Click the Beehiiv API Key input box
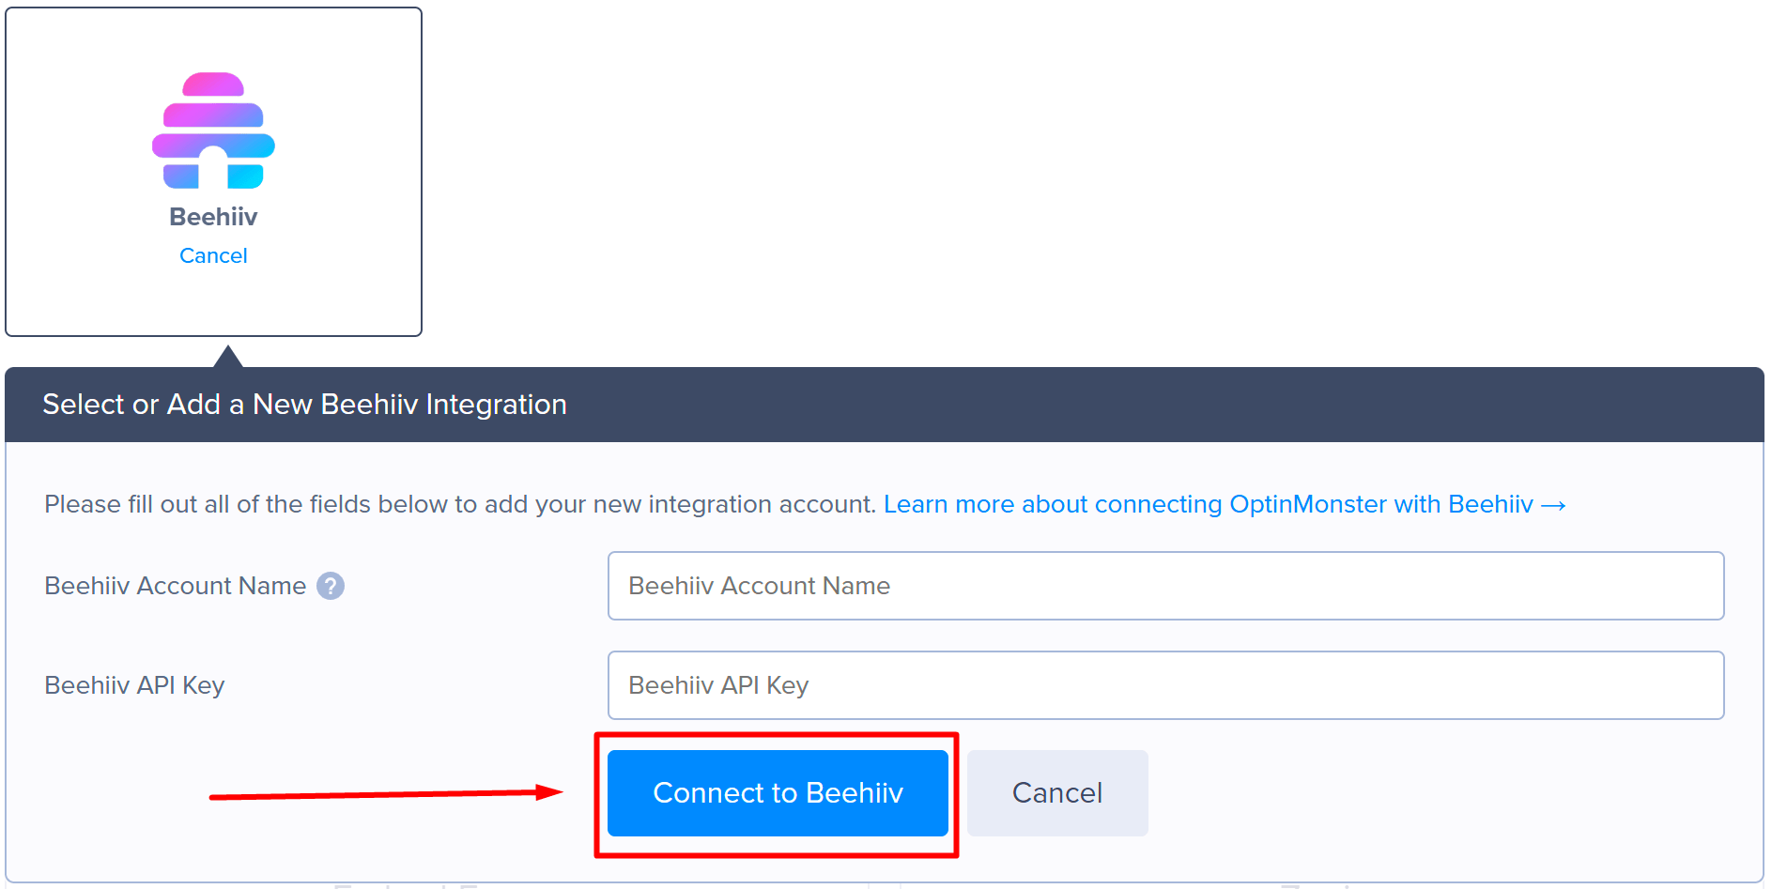Image resolution: width=1772 pixels, height=889 pixels. click(x=1164, y=684)
